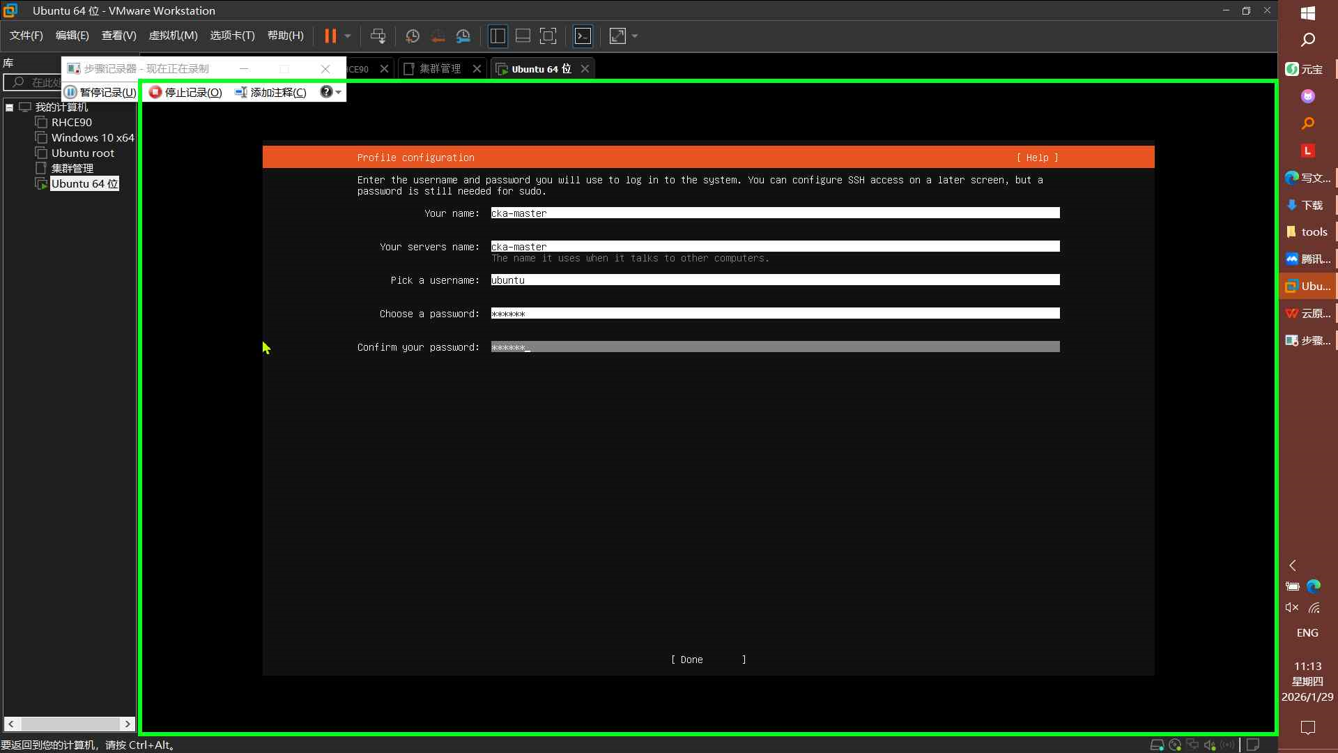
Task: Click the stretch guest display icon
Action: point(617,36)
